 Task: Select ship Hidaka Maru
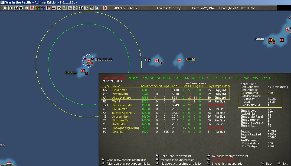120,90
